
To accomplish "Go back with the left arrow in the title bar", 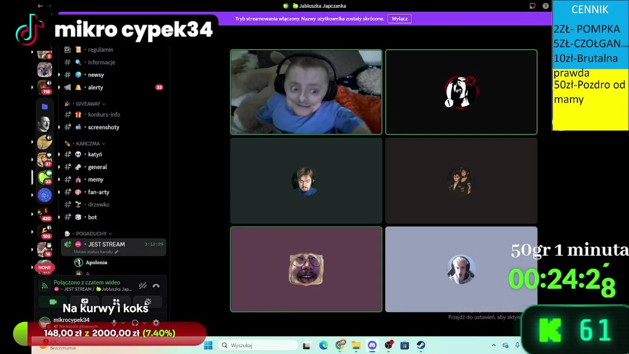I will point(40,6).
